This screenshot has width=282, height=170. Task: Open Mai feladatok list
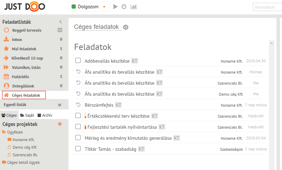coord(24,49)
